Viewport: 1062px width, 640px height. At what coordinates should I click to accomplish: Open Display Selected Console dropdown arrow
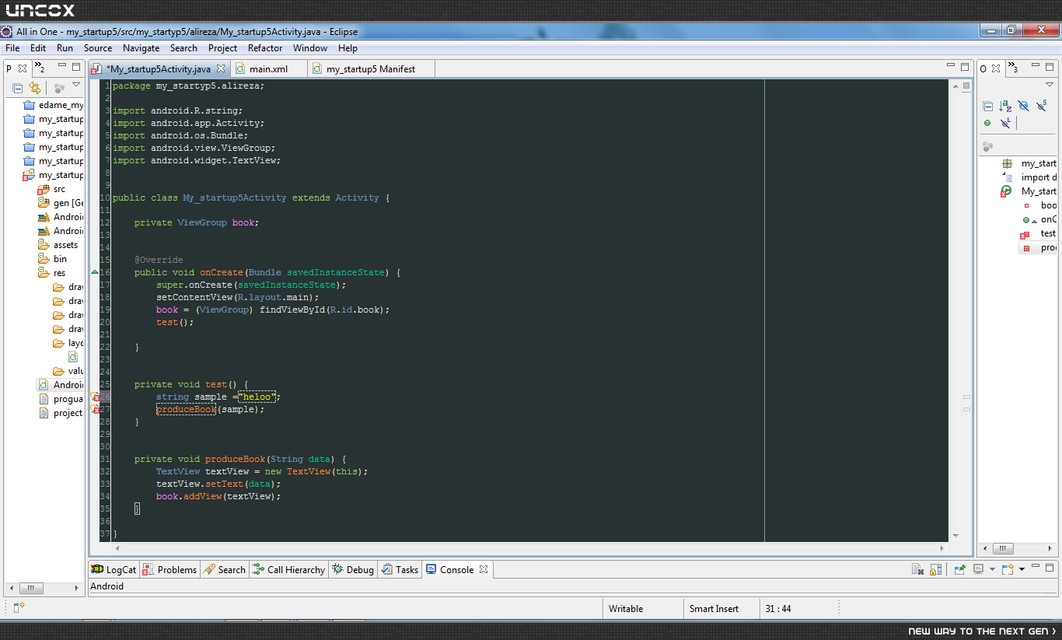[x=992, y=570]
